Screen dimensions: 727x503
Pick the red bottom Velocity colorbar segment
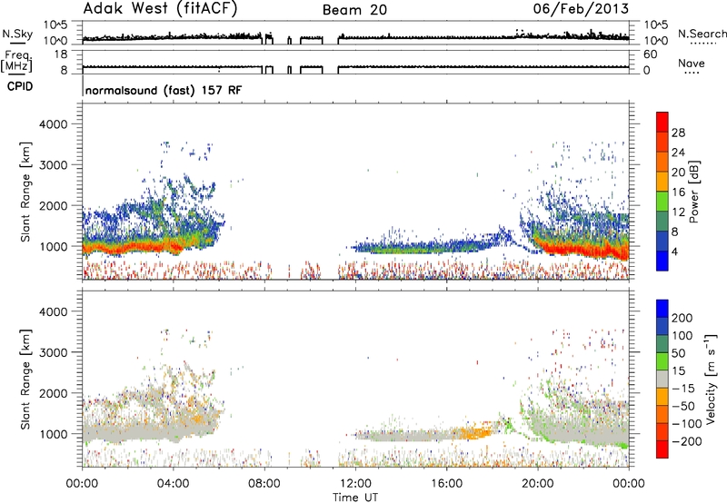point(662,449)
